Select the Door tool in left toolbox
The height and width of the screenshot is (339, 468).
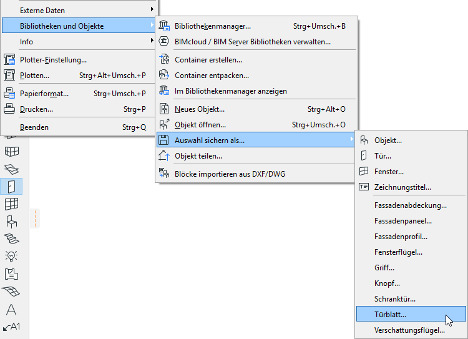(x=11, y=186)
